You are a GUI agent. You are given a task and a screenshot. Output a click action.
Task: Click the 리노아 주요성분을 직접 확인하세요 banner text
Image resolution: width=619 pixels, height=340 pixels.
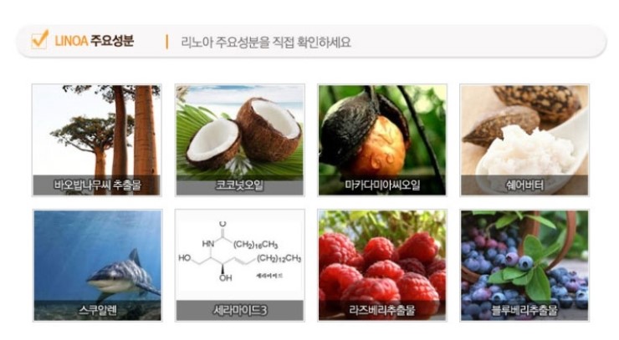point(266,42)
